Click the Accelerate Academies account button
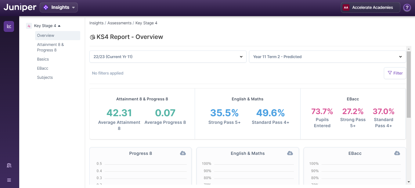415x188 pixels. click(370, 8)
